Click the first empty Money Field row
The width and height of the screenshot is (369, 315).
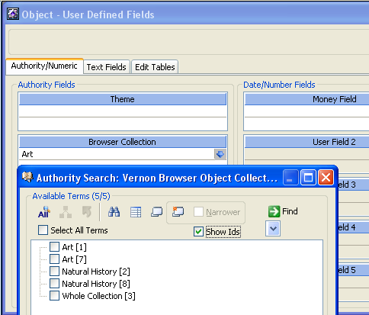click(x=307, y=111)
